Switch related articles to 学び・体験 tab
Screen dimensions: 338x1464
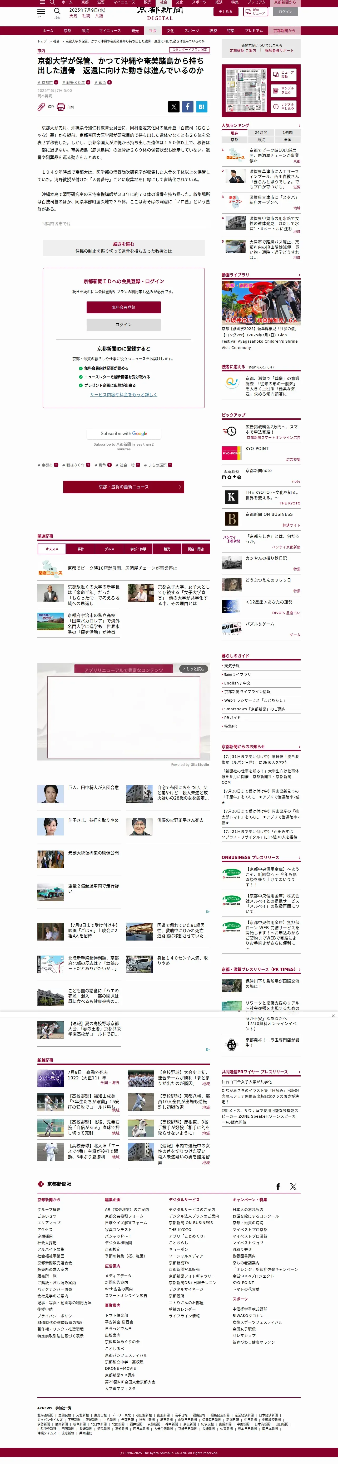(x=138, y=549)
